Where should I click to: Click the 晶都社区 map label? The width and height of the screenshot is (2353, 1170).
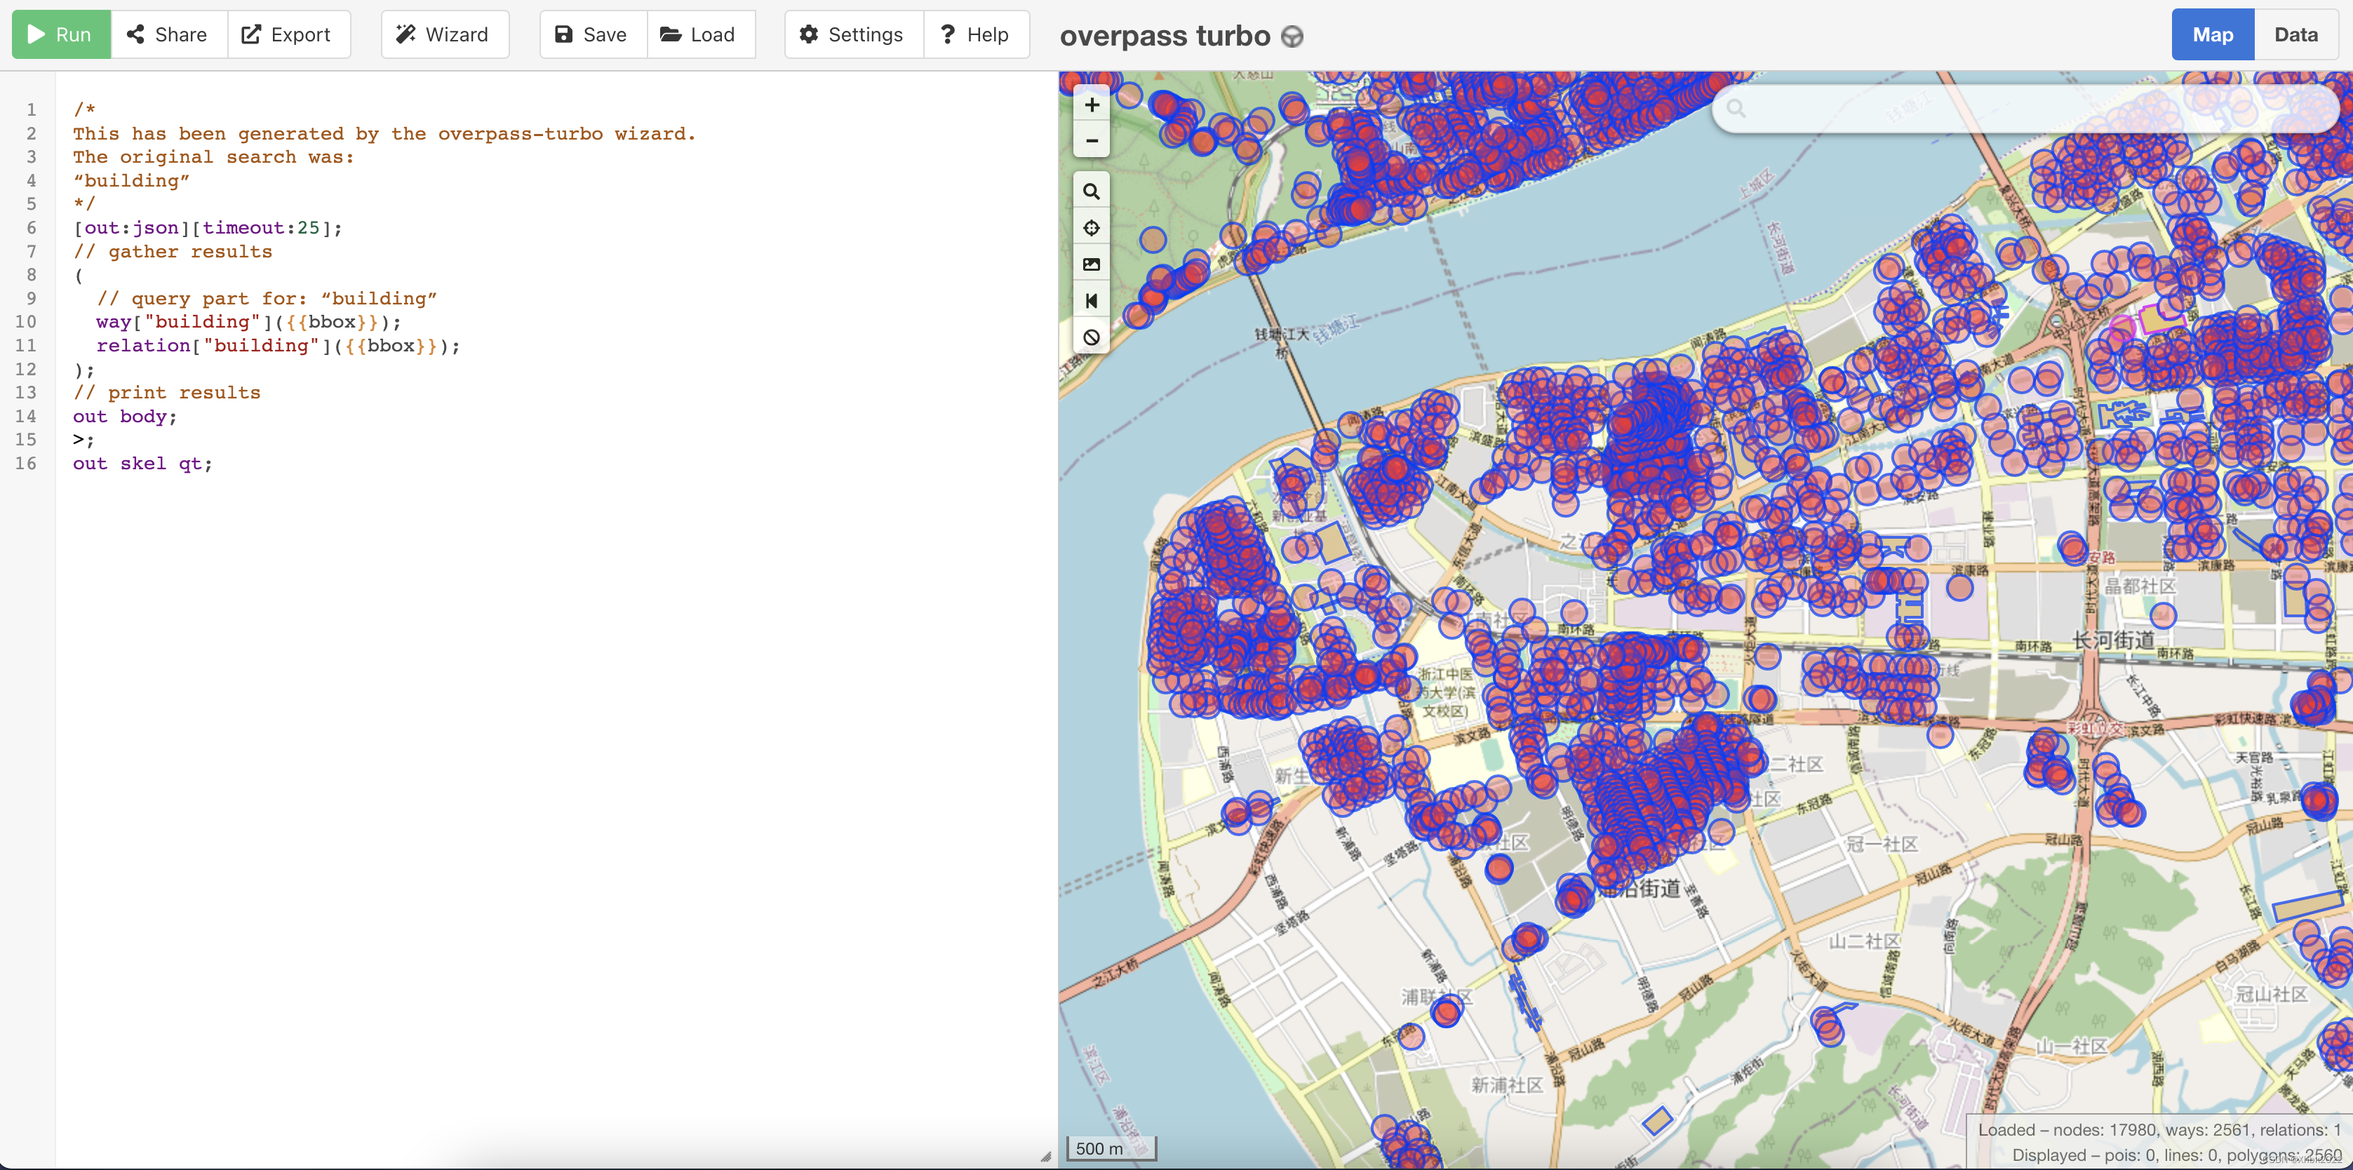(x=2140, y=586)
